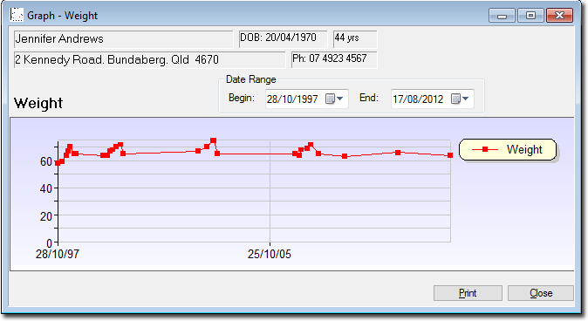Click the calendar icon in Begin field
The image size is (588, 321).
[330, 99]
